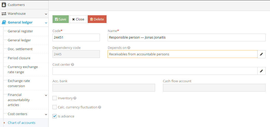The image size is (270, 127).
Task: Uncheck the Is advance checkbox
Action: coord(55,116)
